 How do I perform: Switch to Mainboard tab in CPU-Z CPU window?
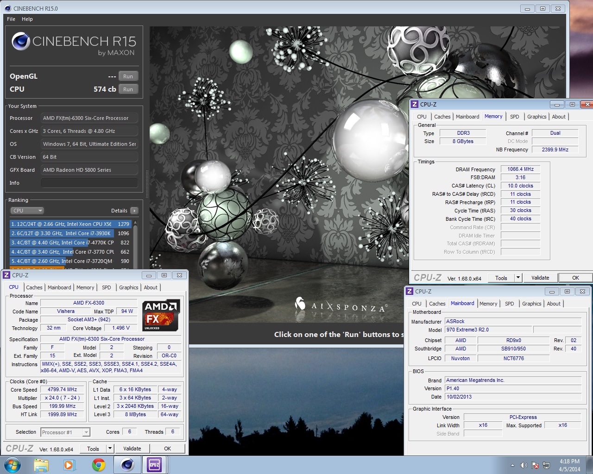[x=59, y=287]
